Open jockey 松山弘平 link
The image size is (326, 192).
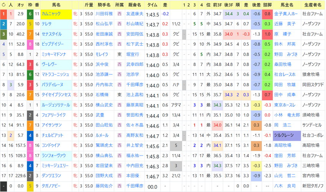[104, 24]
